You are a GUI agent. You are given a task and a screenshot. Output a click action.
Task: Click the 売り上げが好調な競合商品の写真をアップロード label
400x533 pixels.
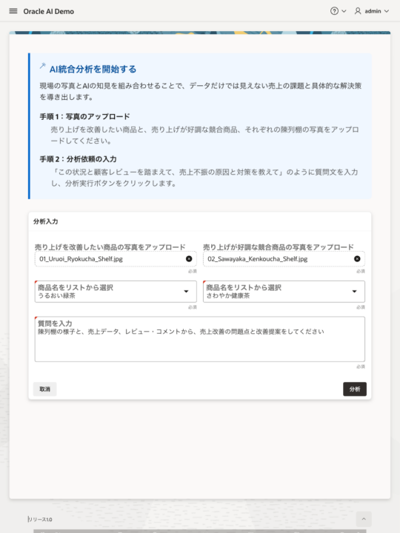point(279,247)
